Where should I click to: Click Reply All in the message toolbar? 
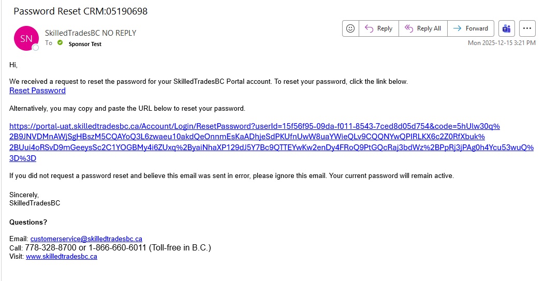[423, 28]
